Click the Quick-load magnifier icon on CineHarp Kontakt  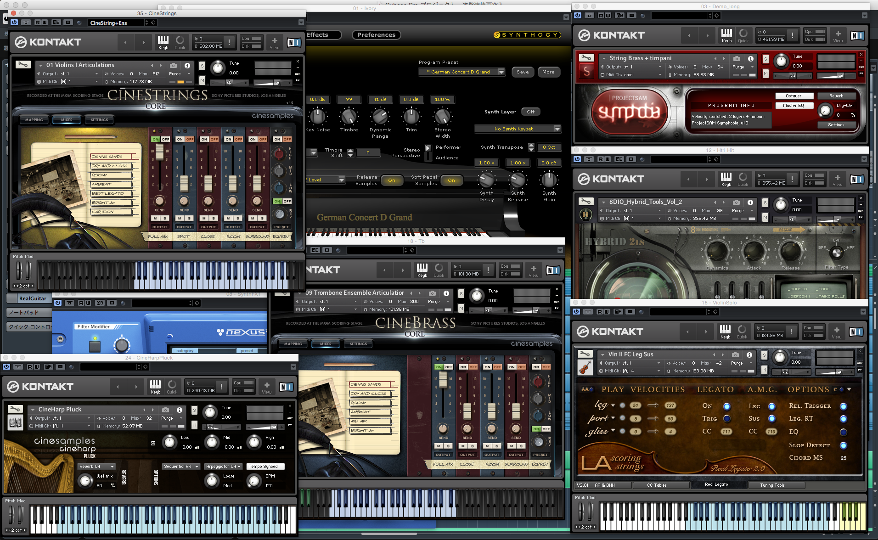[x=172, y=386]
